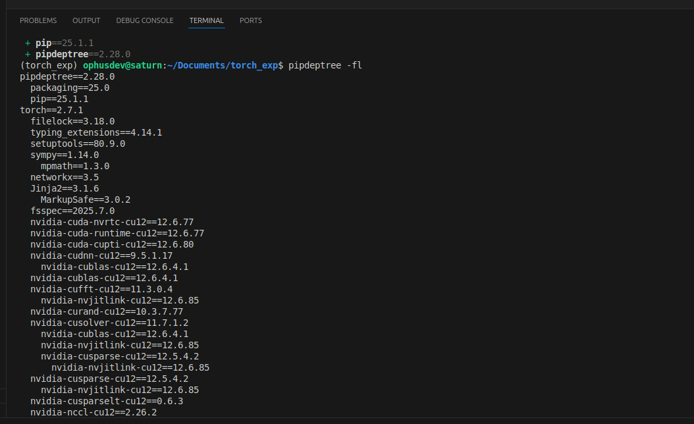Click the nvidia-curand-cu12==10.3.7.77 line
Screen dimensions: 694x424
[x=107, y=311]
